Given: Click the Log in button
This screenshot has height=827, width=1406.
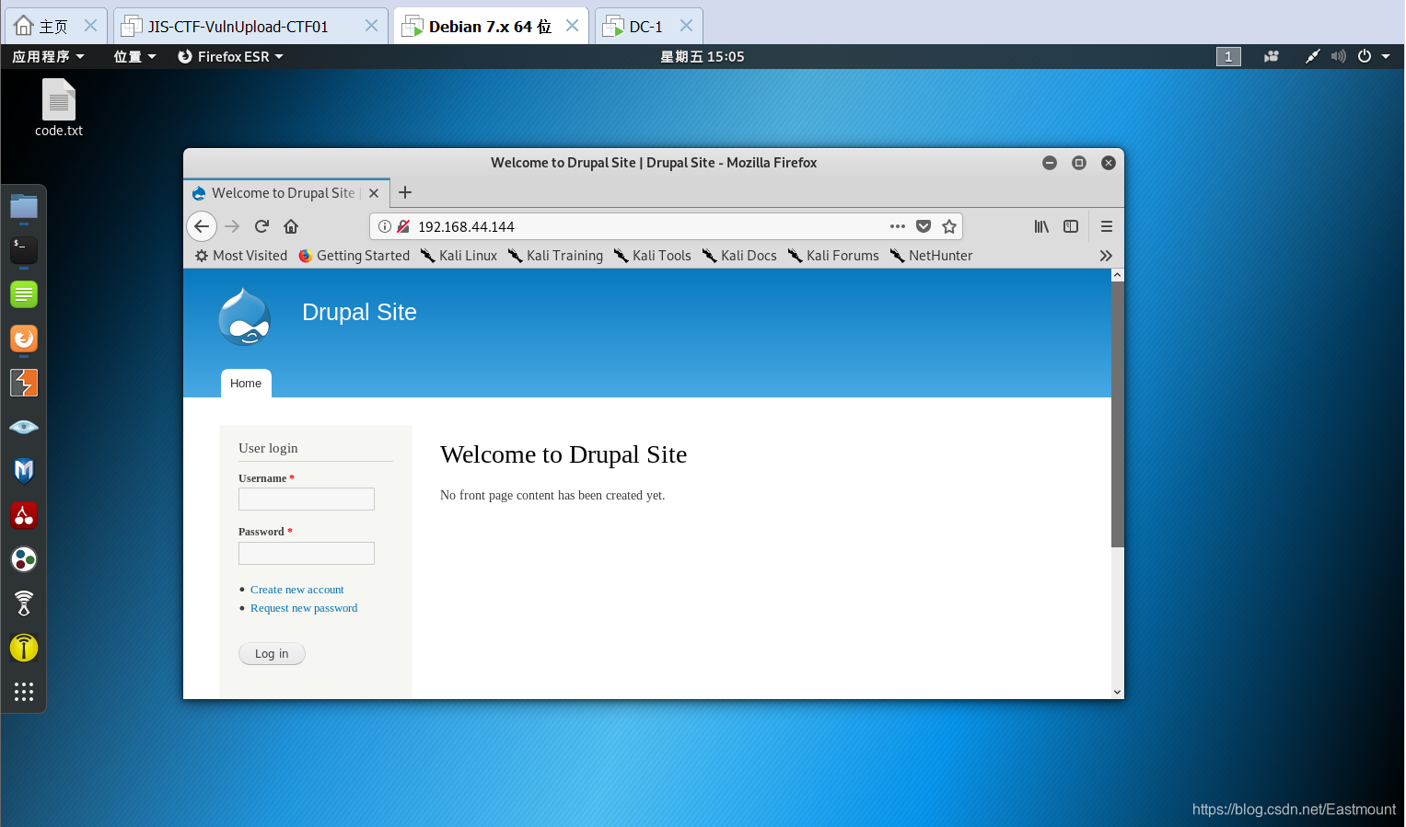Looking at the screenshot, I should (x=272, y=654).
